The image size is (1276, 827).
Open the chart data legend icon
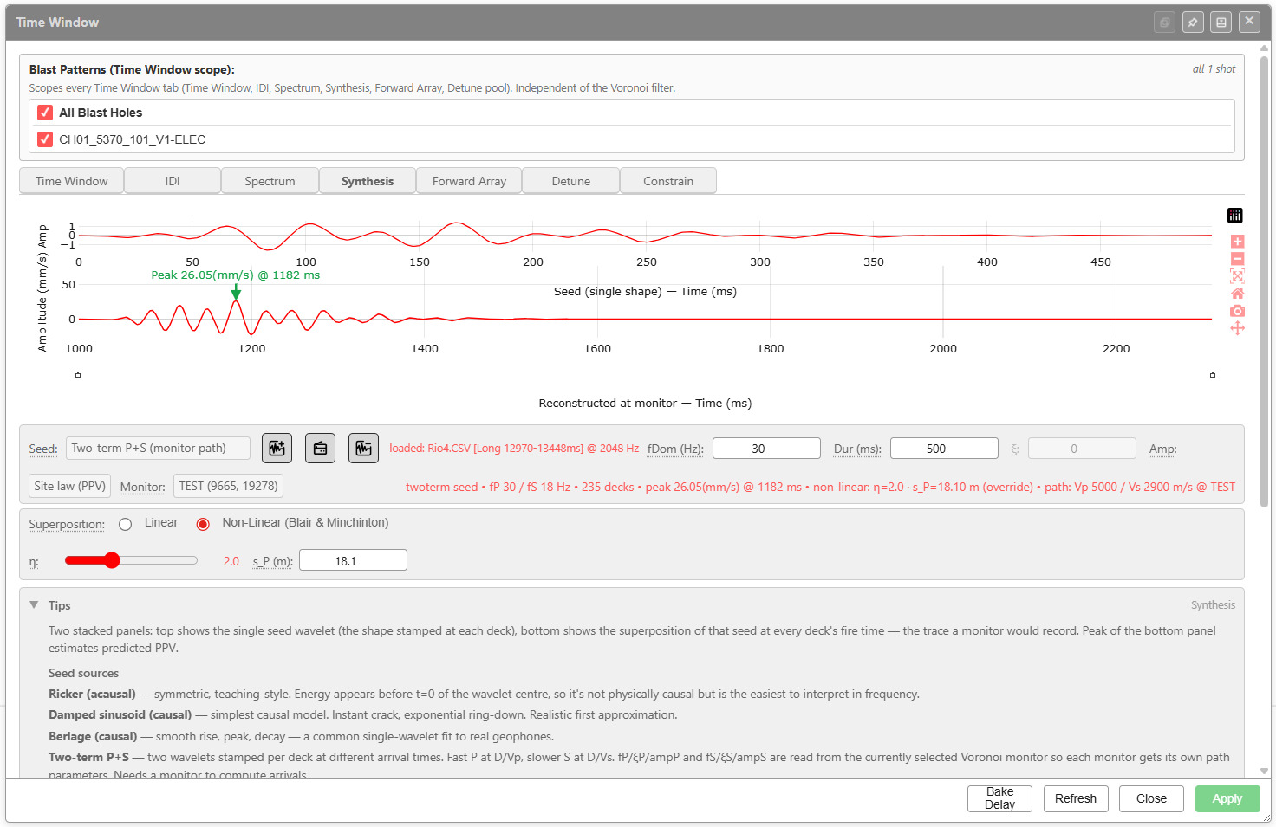tap(1235, 216)
